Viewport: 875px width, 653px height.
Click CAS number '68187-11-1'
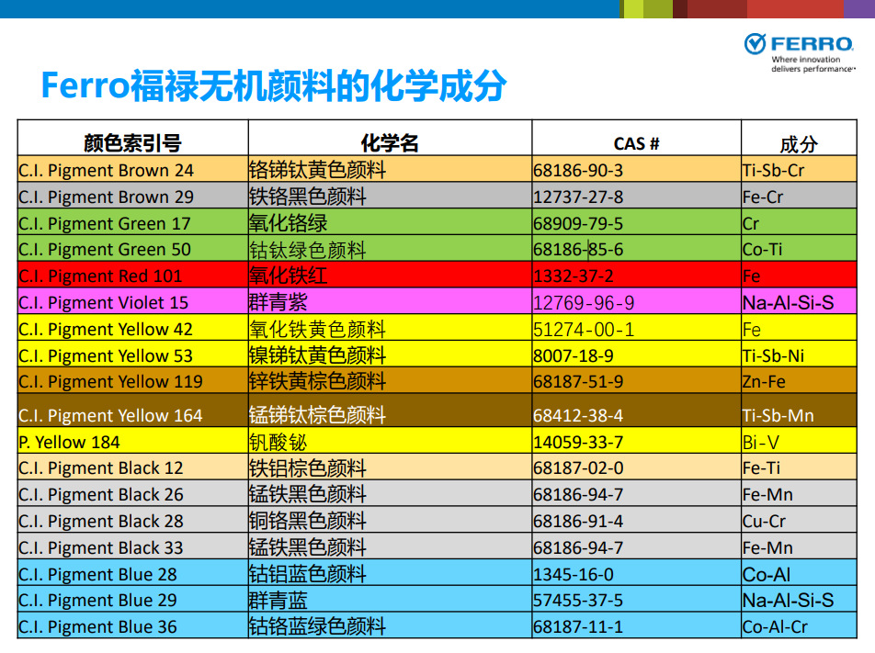(x=578, y=626)
